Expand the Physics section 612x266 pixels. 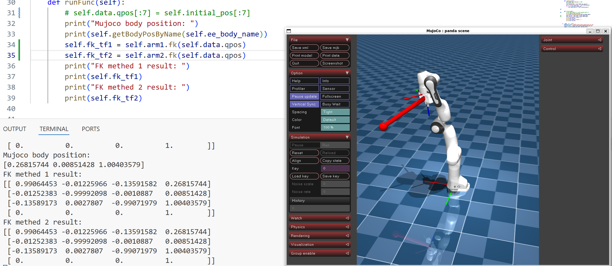pos(319,227)
